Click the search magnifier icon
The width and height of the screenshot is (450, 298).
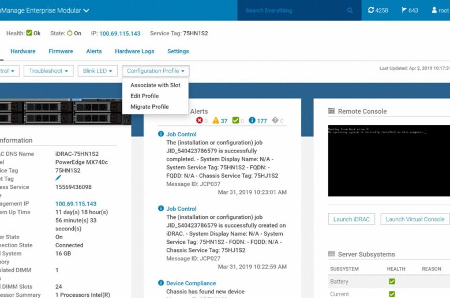pos(350,10)
